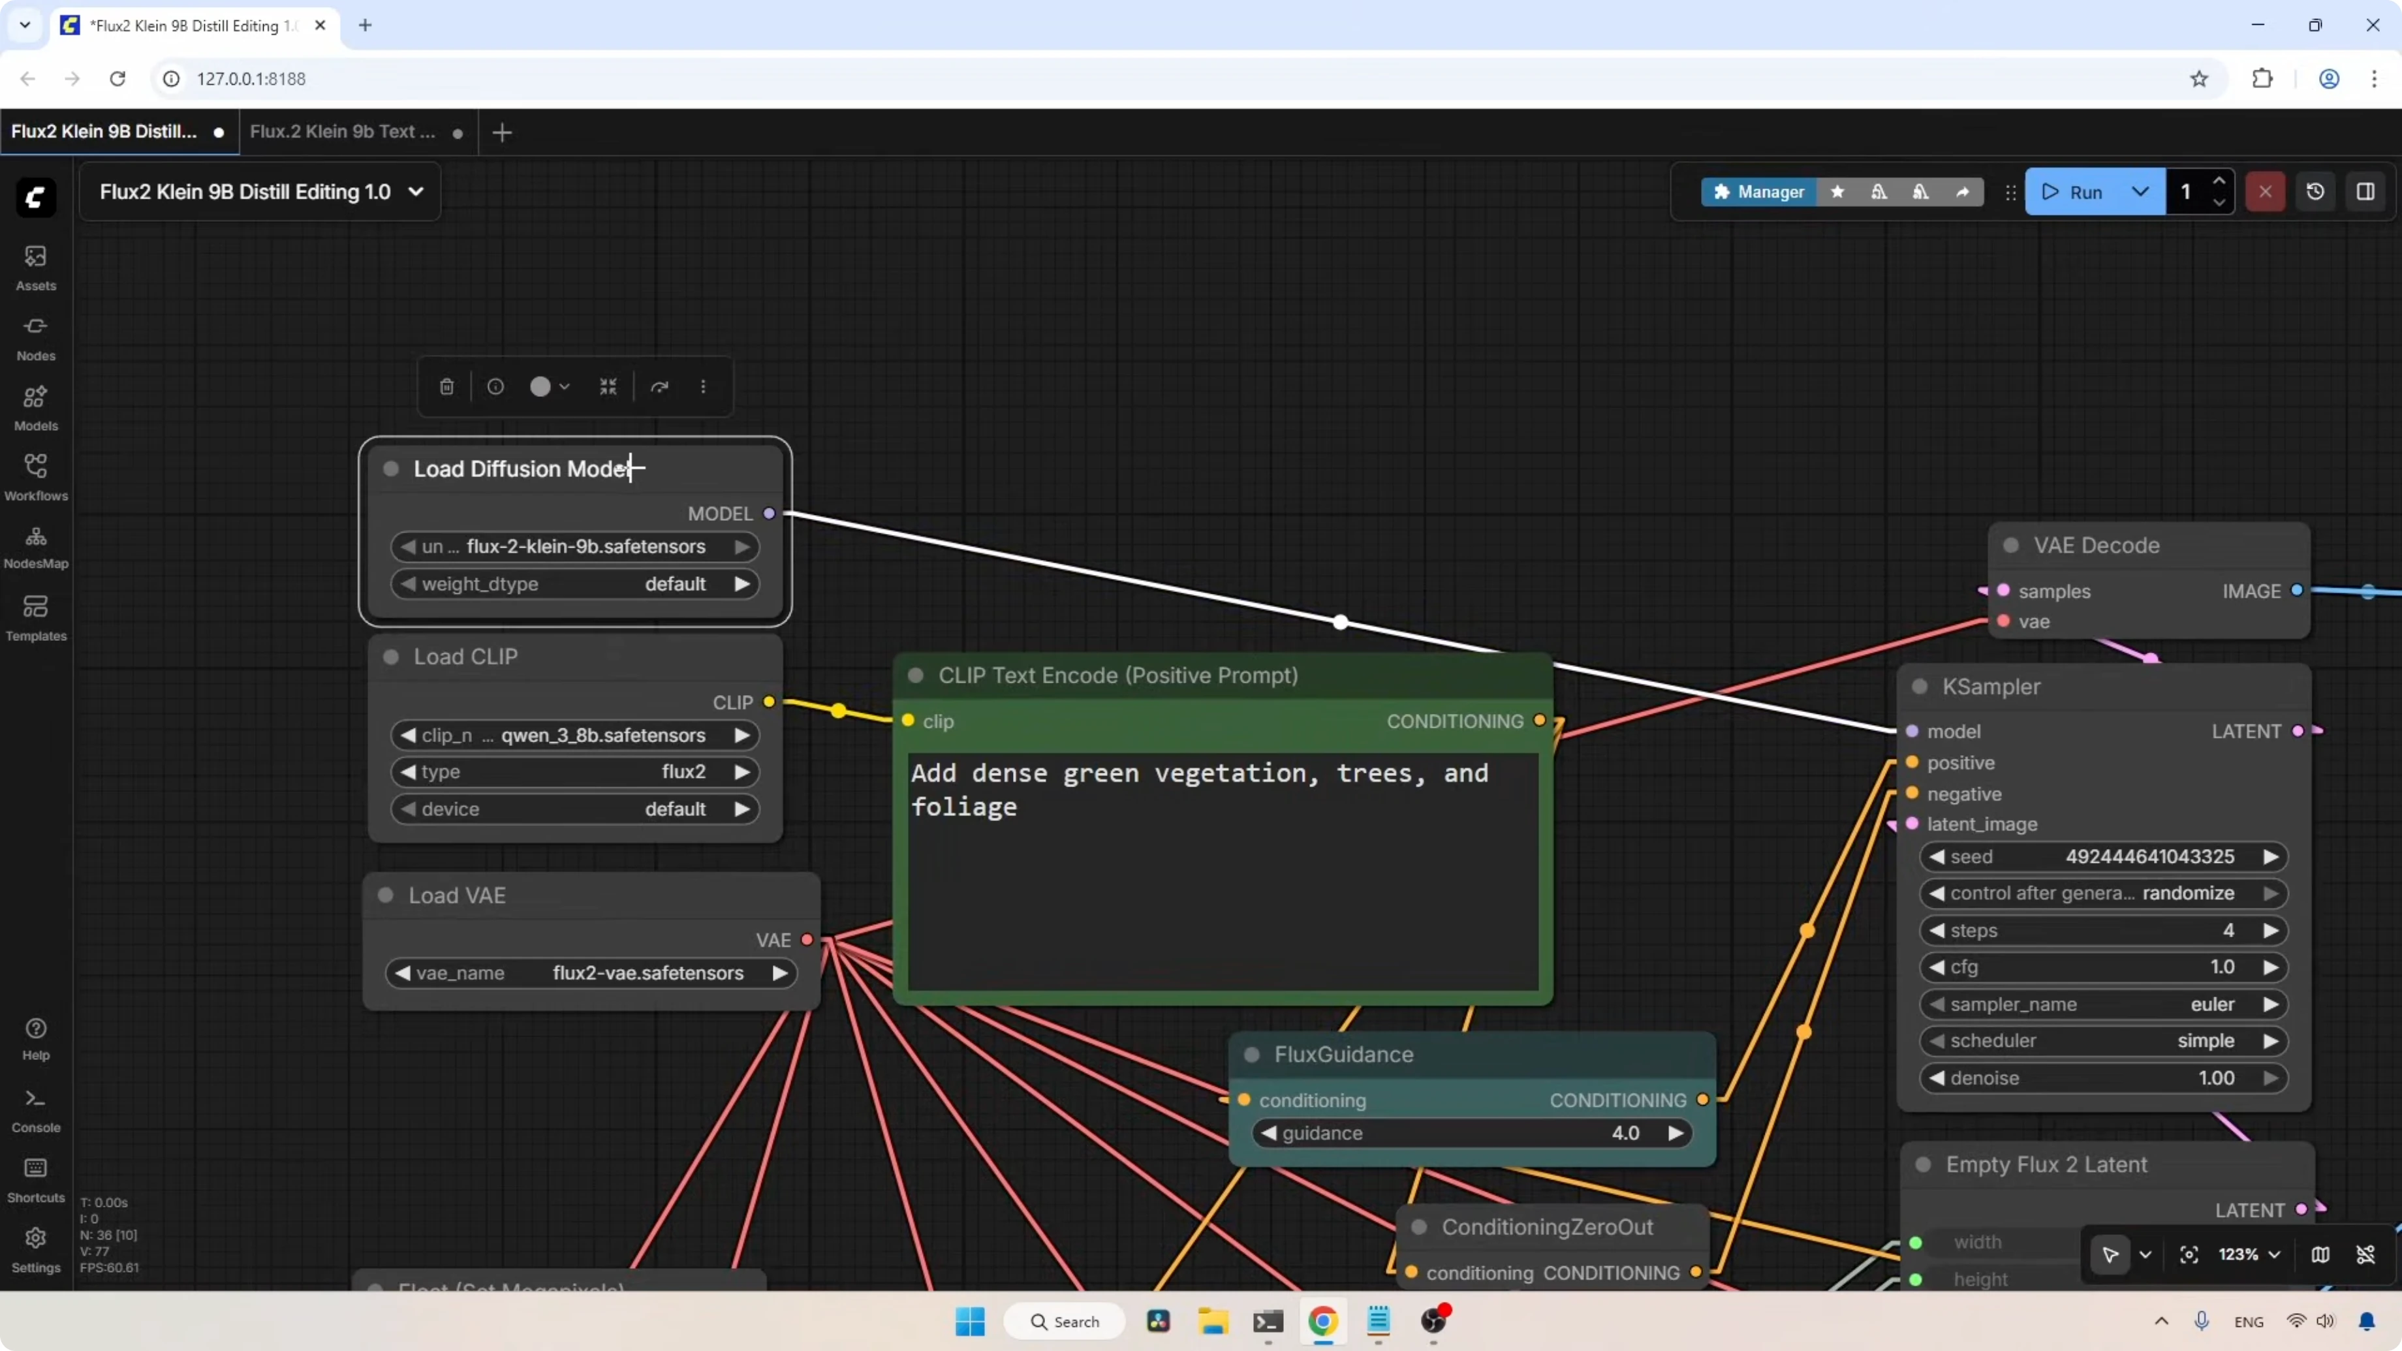Open workflow title dropdown menu
The width and height of the screenshot is (2402, 1351).
(416, 192)
